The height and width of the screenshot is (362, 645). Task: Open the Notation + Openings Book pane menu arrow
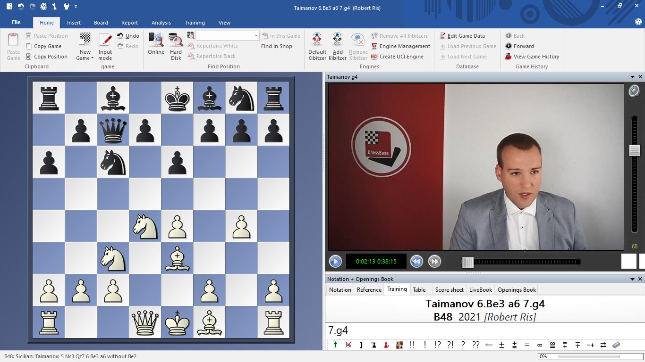click(632, 279)
